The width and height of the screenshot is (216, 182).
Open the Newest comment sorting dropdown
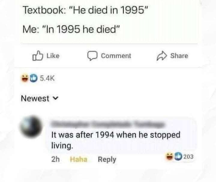tap(40, 99)
